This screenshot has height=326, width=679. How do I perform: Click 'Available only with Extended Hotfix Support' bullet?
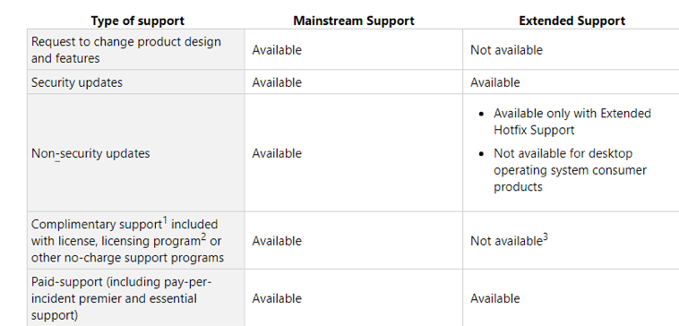572,122
